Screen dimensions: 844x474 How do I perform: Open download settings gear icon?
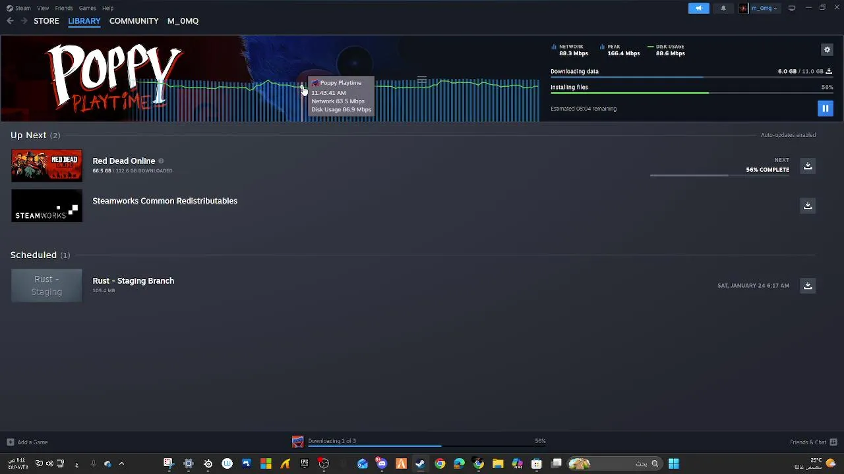pyautogui.click(x=827, y=49)
